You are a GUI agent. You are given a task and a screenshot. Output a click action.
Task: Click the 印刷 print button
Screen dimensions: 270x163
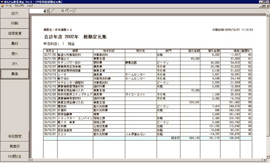pos(15,23)
